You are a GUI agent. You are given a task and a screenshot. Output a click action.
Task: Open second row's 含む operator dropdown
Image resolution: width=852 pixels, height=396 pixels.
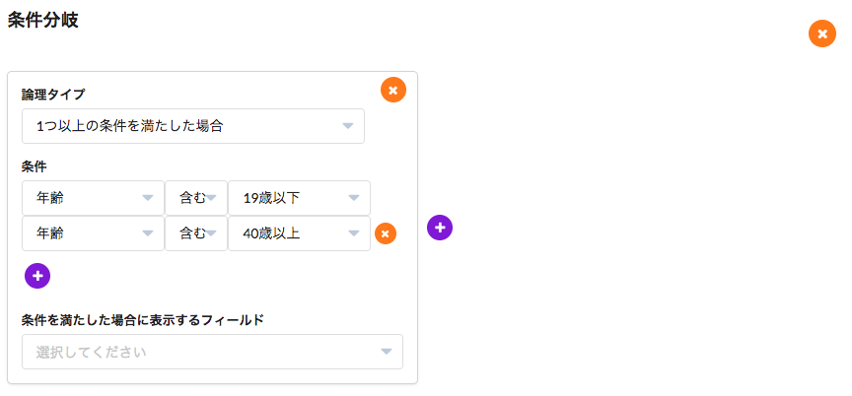(195, 233)
